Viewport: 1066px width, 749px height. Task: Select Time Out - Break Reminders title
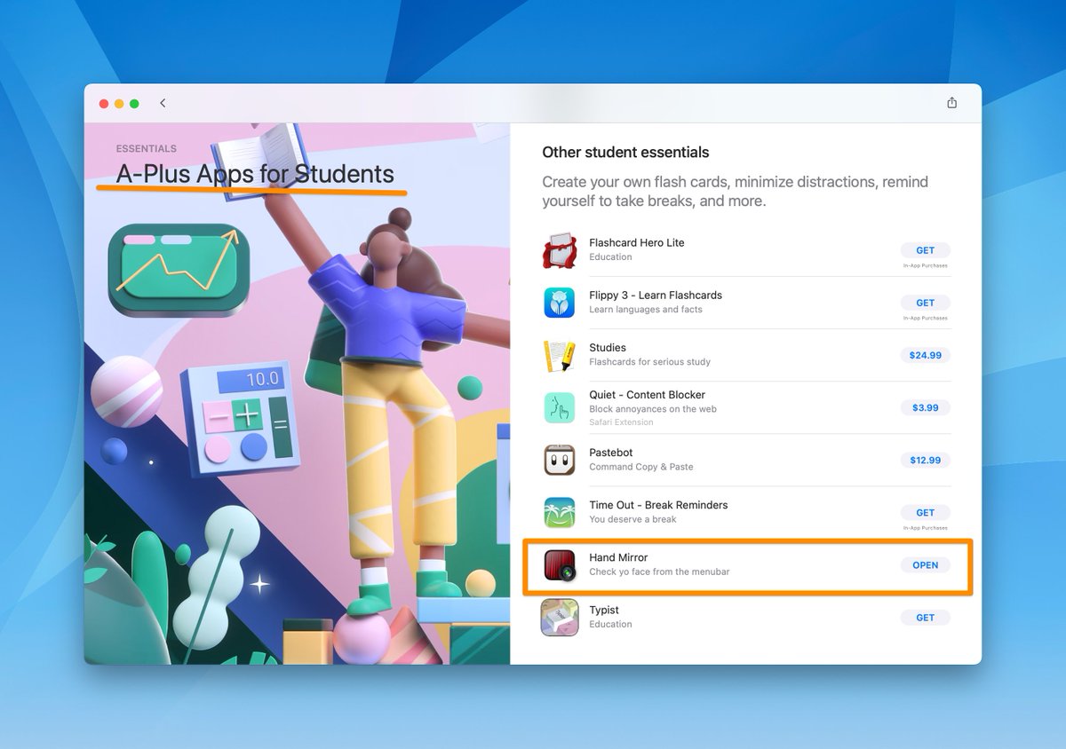click(658, 505)
